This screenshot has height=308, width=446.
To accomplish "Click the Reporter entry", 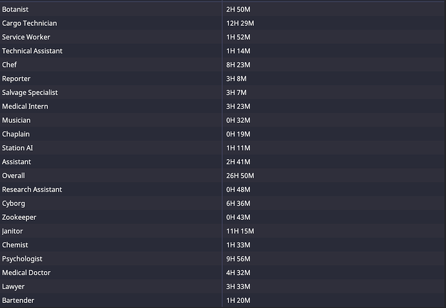I will click(16, 78).
